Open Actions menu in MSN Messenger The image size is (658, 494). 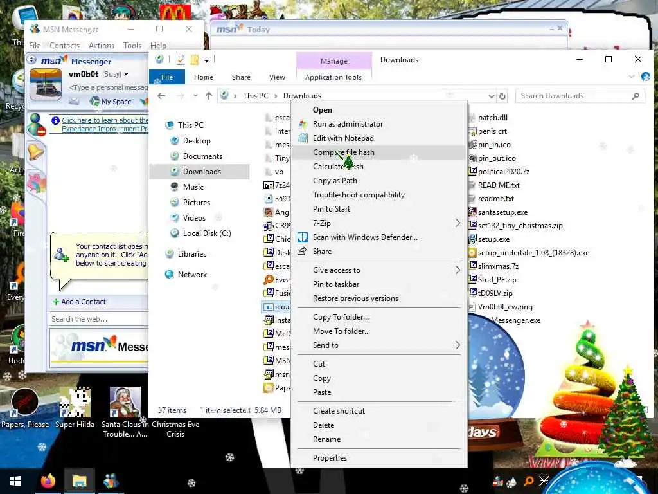tap(101, 46)
